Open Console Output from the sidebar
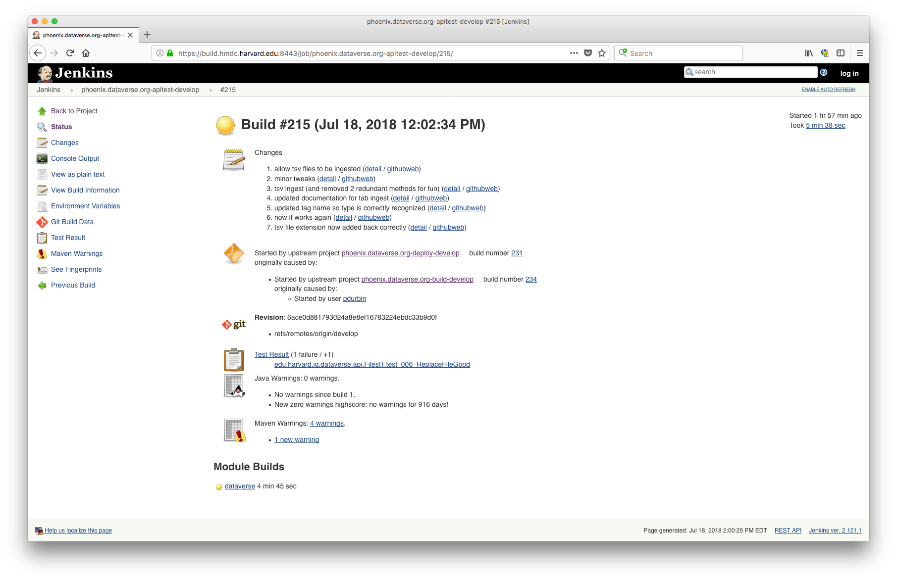Screen dimensions: 897x581 pos(75,158)
